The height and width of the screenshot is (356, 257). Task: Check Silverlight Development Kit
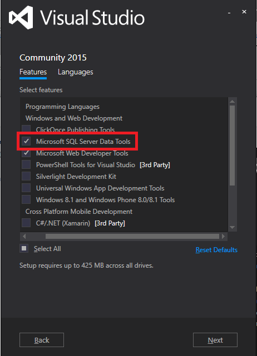(26, 176)
